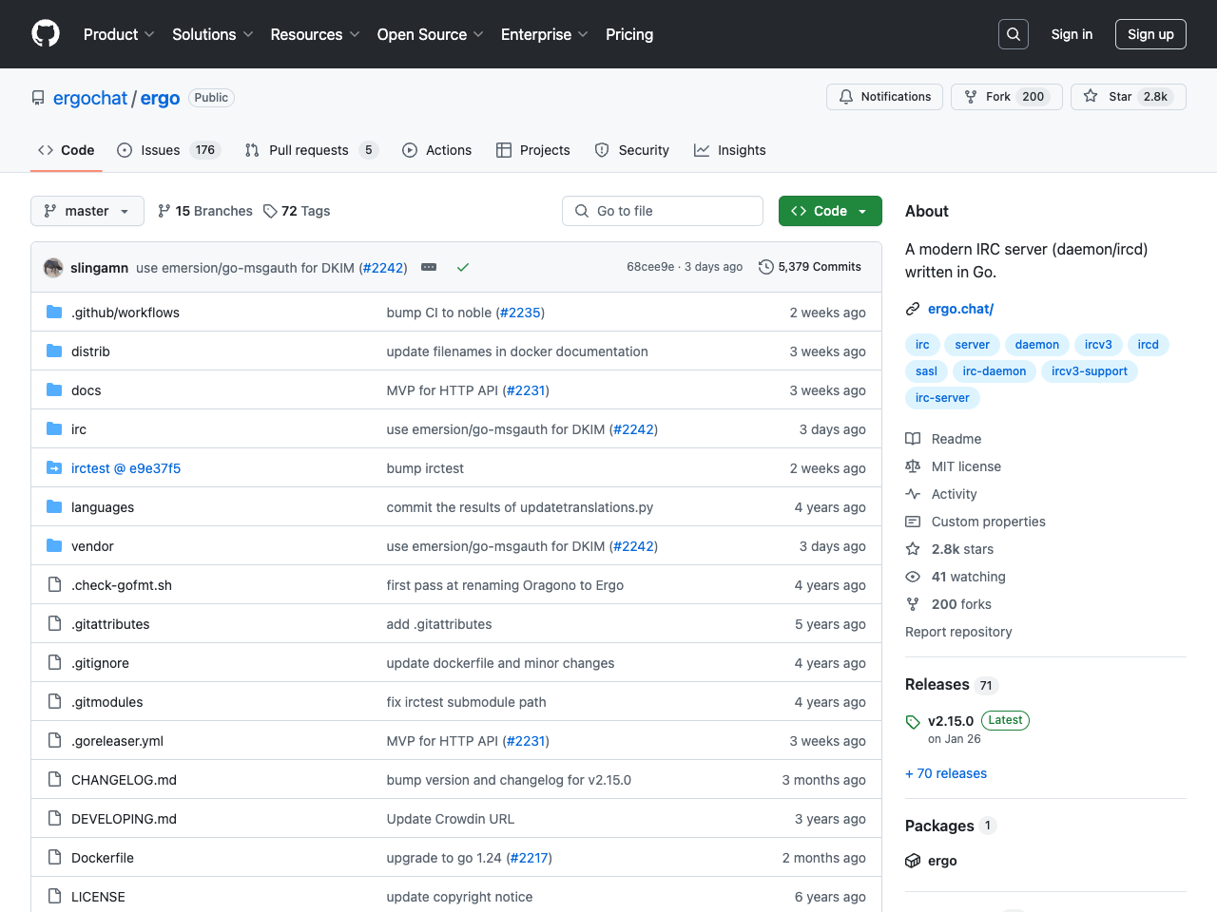Open the Resources dropdown menu
1217x912 pixels.
click(x=315, y=34)
